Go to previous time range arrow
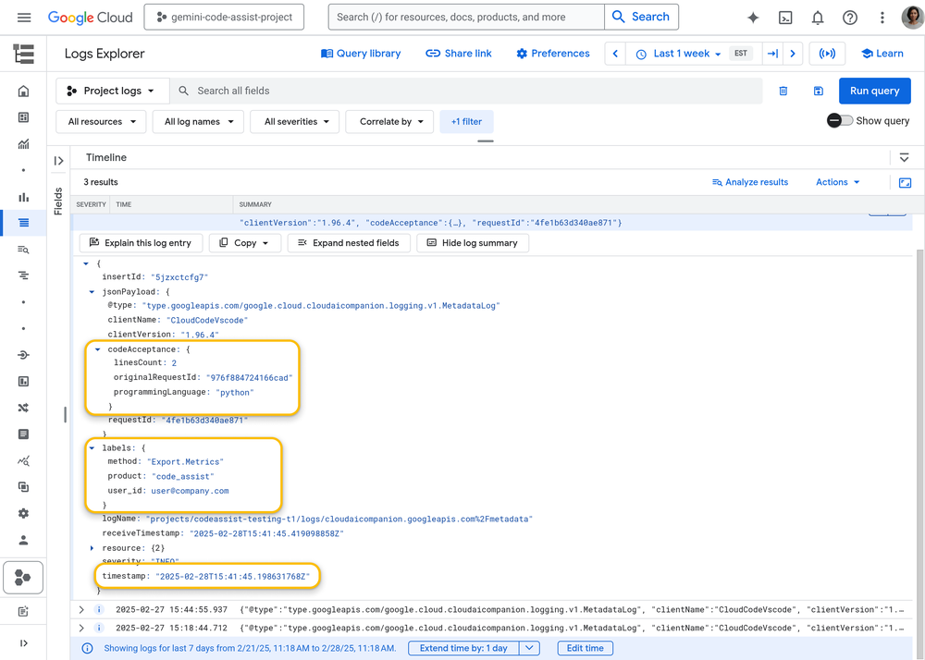The width and height of the screenshot is (925, 660). click(x=615, y=54)
